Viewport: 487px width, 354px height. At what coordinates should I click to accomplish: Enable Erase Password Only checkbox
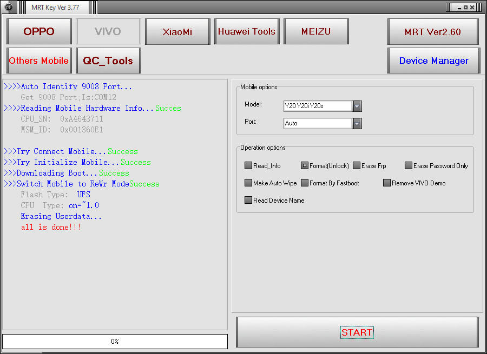coord(409,165)
